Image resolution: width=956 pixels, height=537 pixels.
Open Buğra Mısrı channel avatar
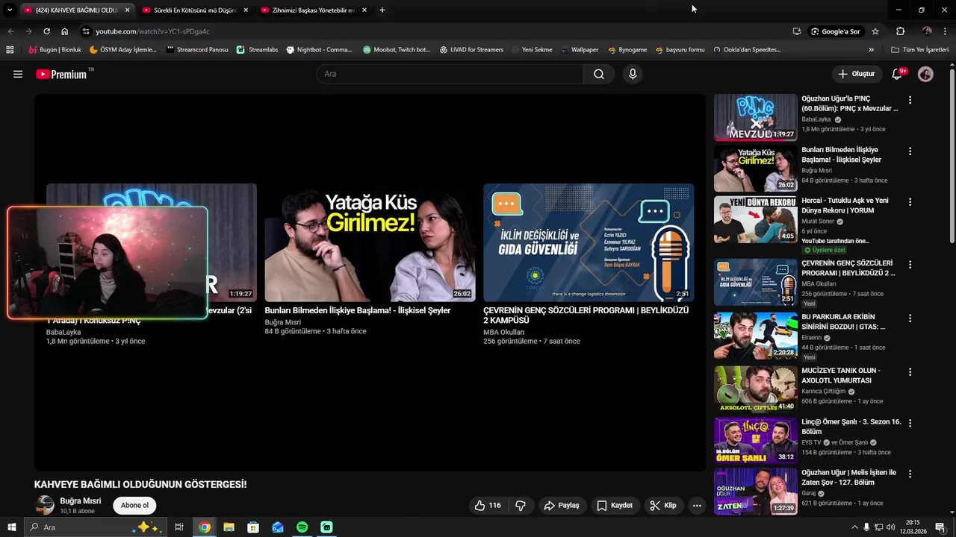[x=46, y=505]
